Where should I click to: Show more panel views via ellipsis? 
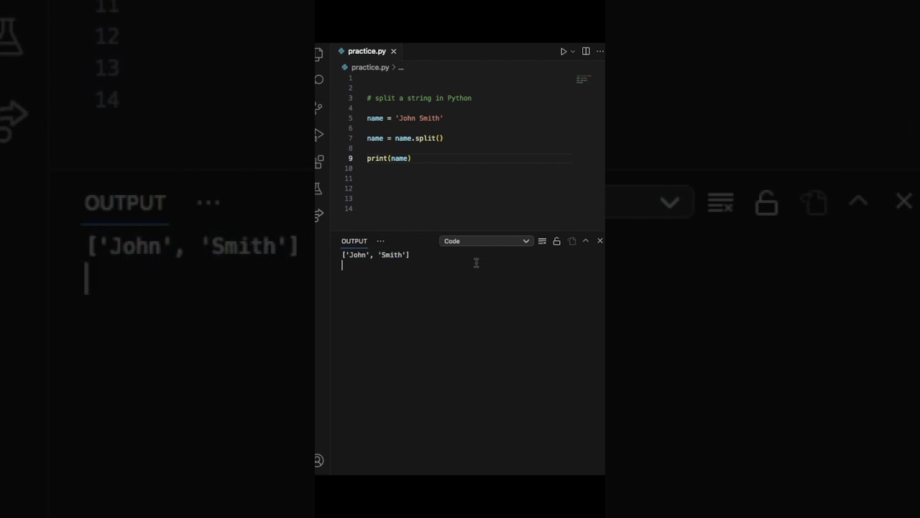point(381,241)
